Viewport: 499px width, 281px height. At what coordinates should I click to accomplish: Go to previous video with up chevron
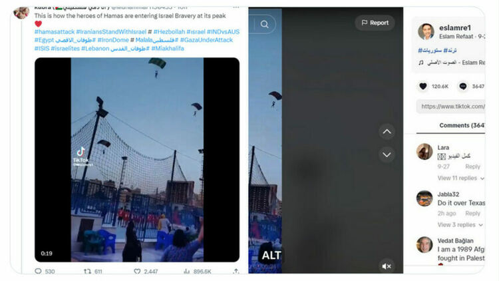point(387,132)
